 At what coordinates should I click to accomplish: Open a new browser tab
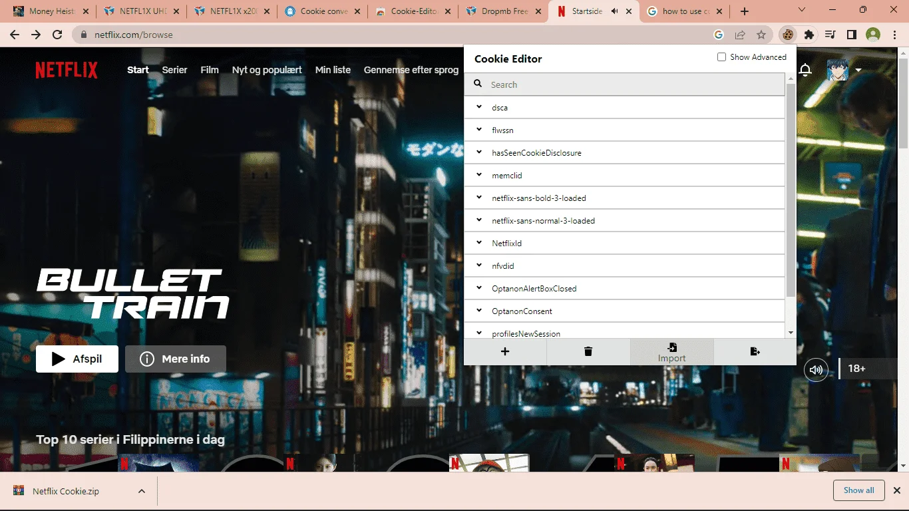[x=745, y=11]
